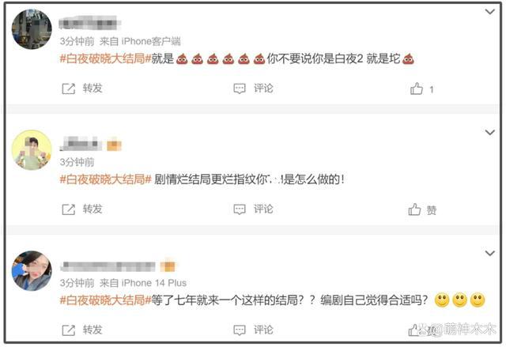506x347 pixels.
Task: Like the third post about waiting seven years
Action: coord(414,330)
